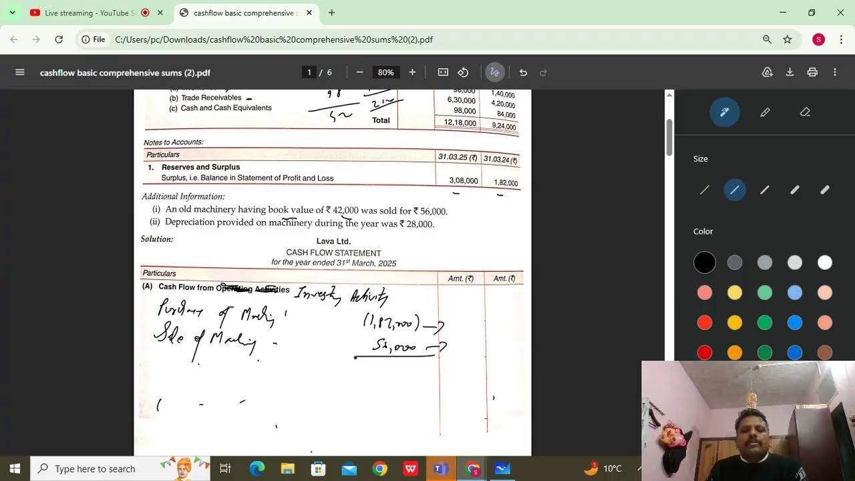Open File Explorer from the taskbar

pyautogui.click(x=287, y=468)
